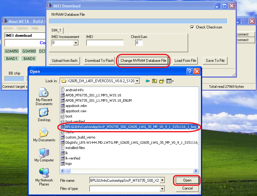Click the Back arrow in the Open dialog
The image size is (257, 196).
pos(147,81)
